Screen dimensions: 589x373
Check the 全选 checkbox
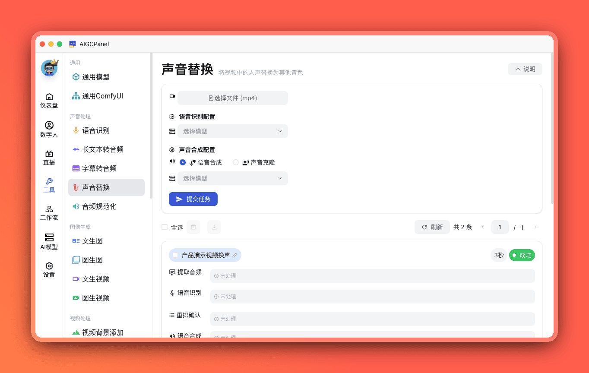(165, 227)
